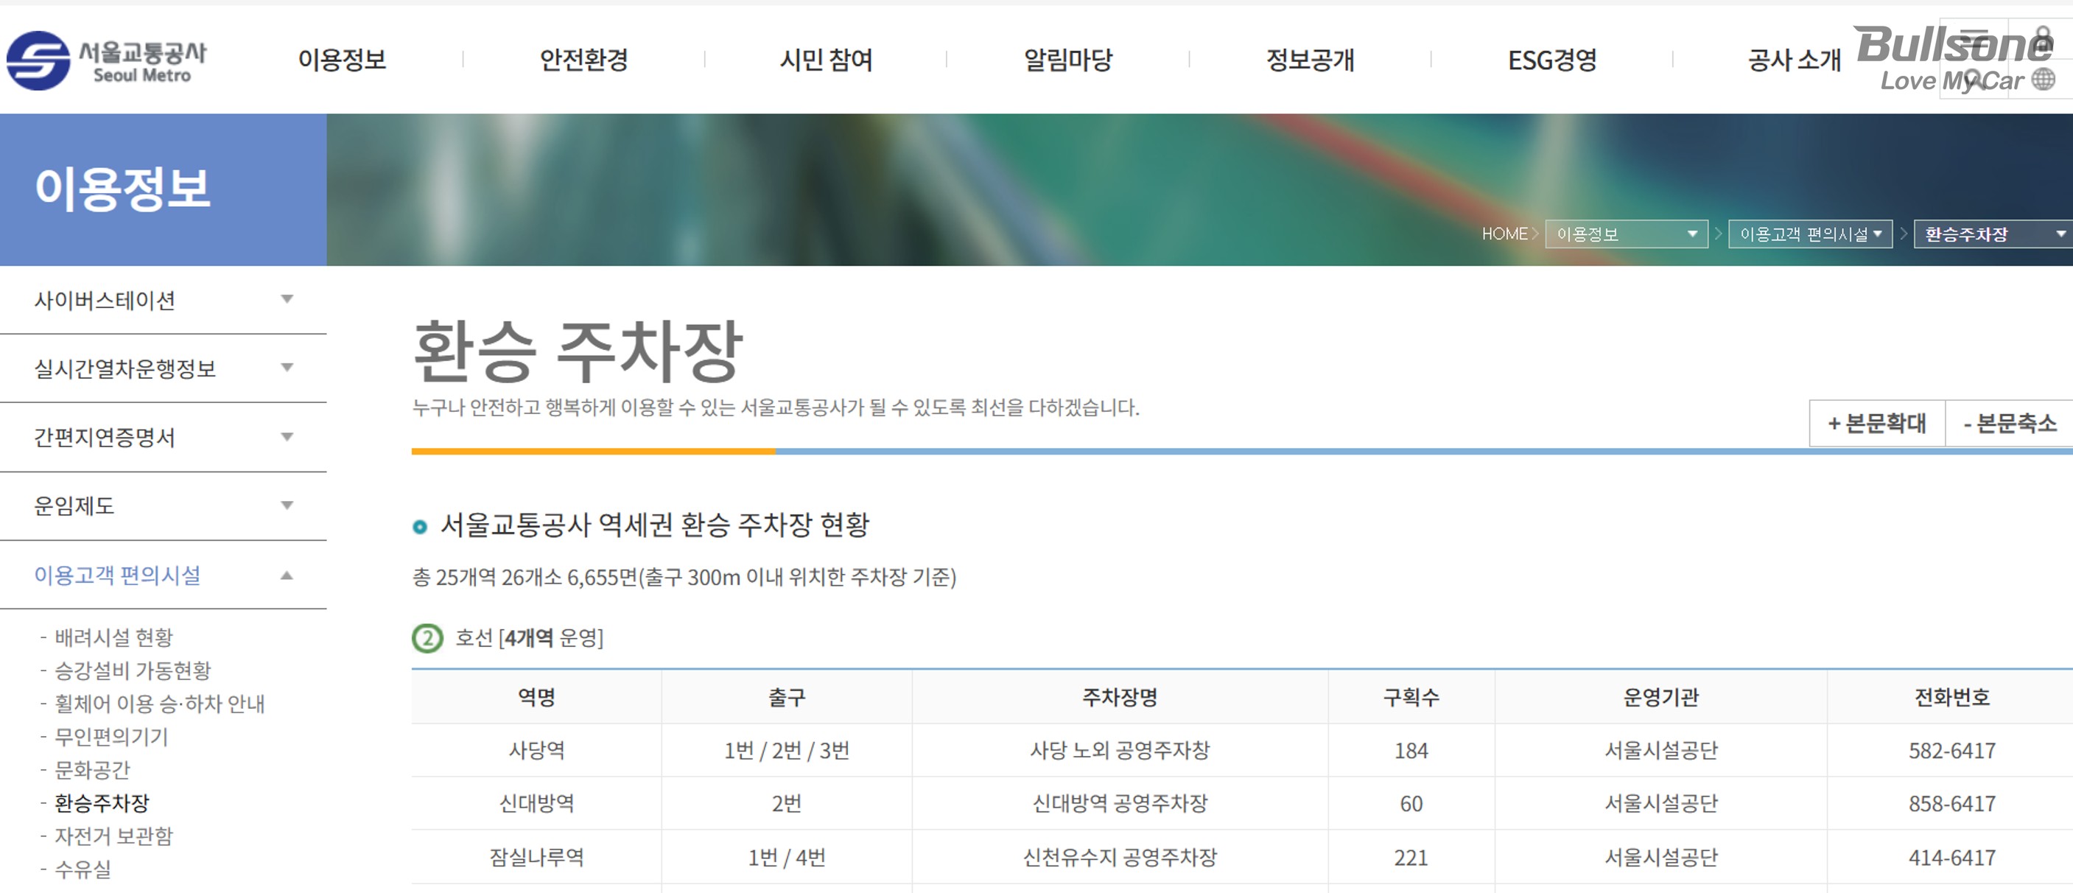Image resolution: width=2073 pixels, height=893 pixels.
Task: Click the globe language icon
Action: [2044, 79]
